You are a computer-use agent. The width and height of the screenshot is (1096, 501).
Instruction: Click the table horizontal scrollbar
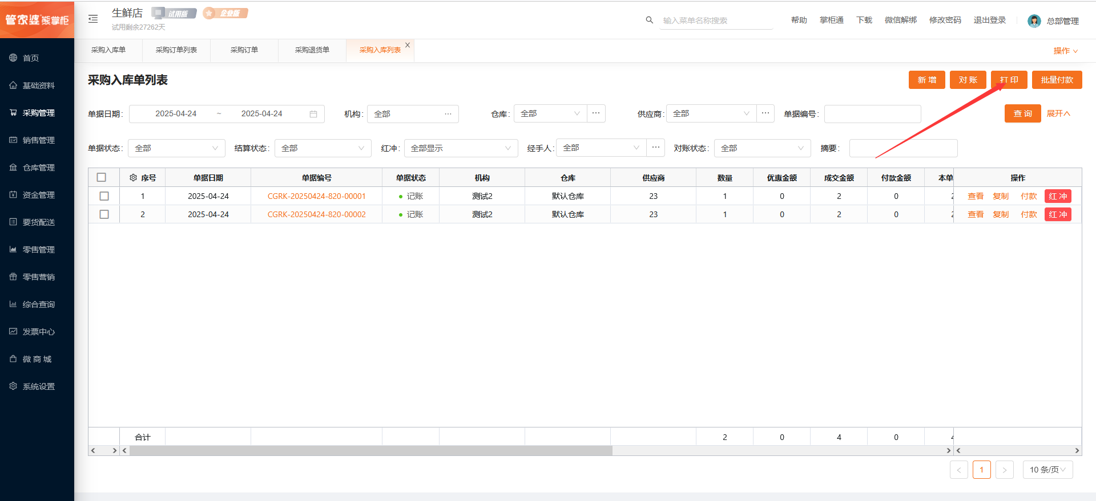pos(371,450)
